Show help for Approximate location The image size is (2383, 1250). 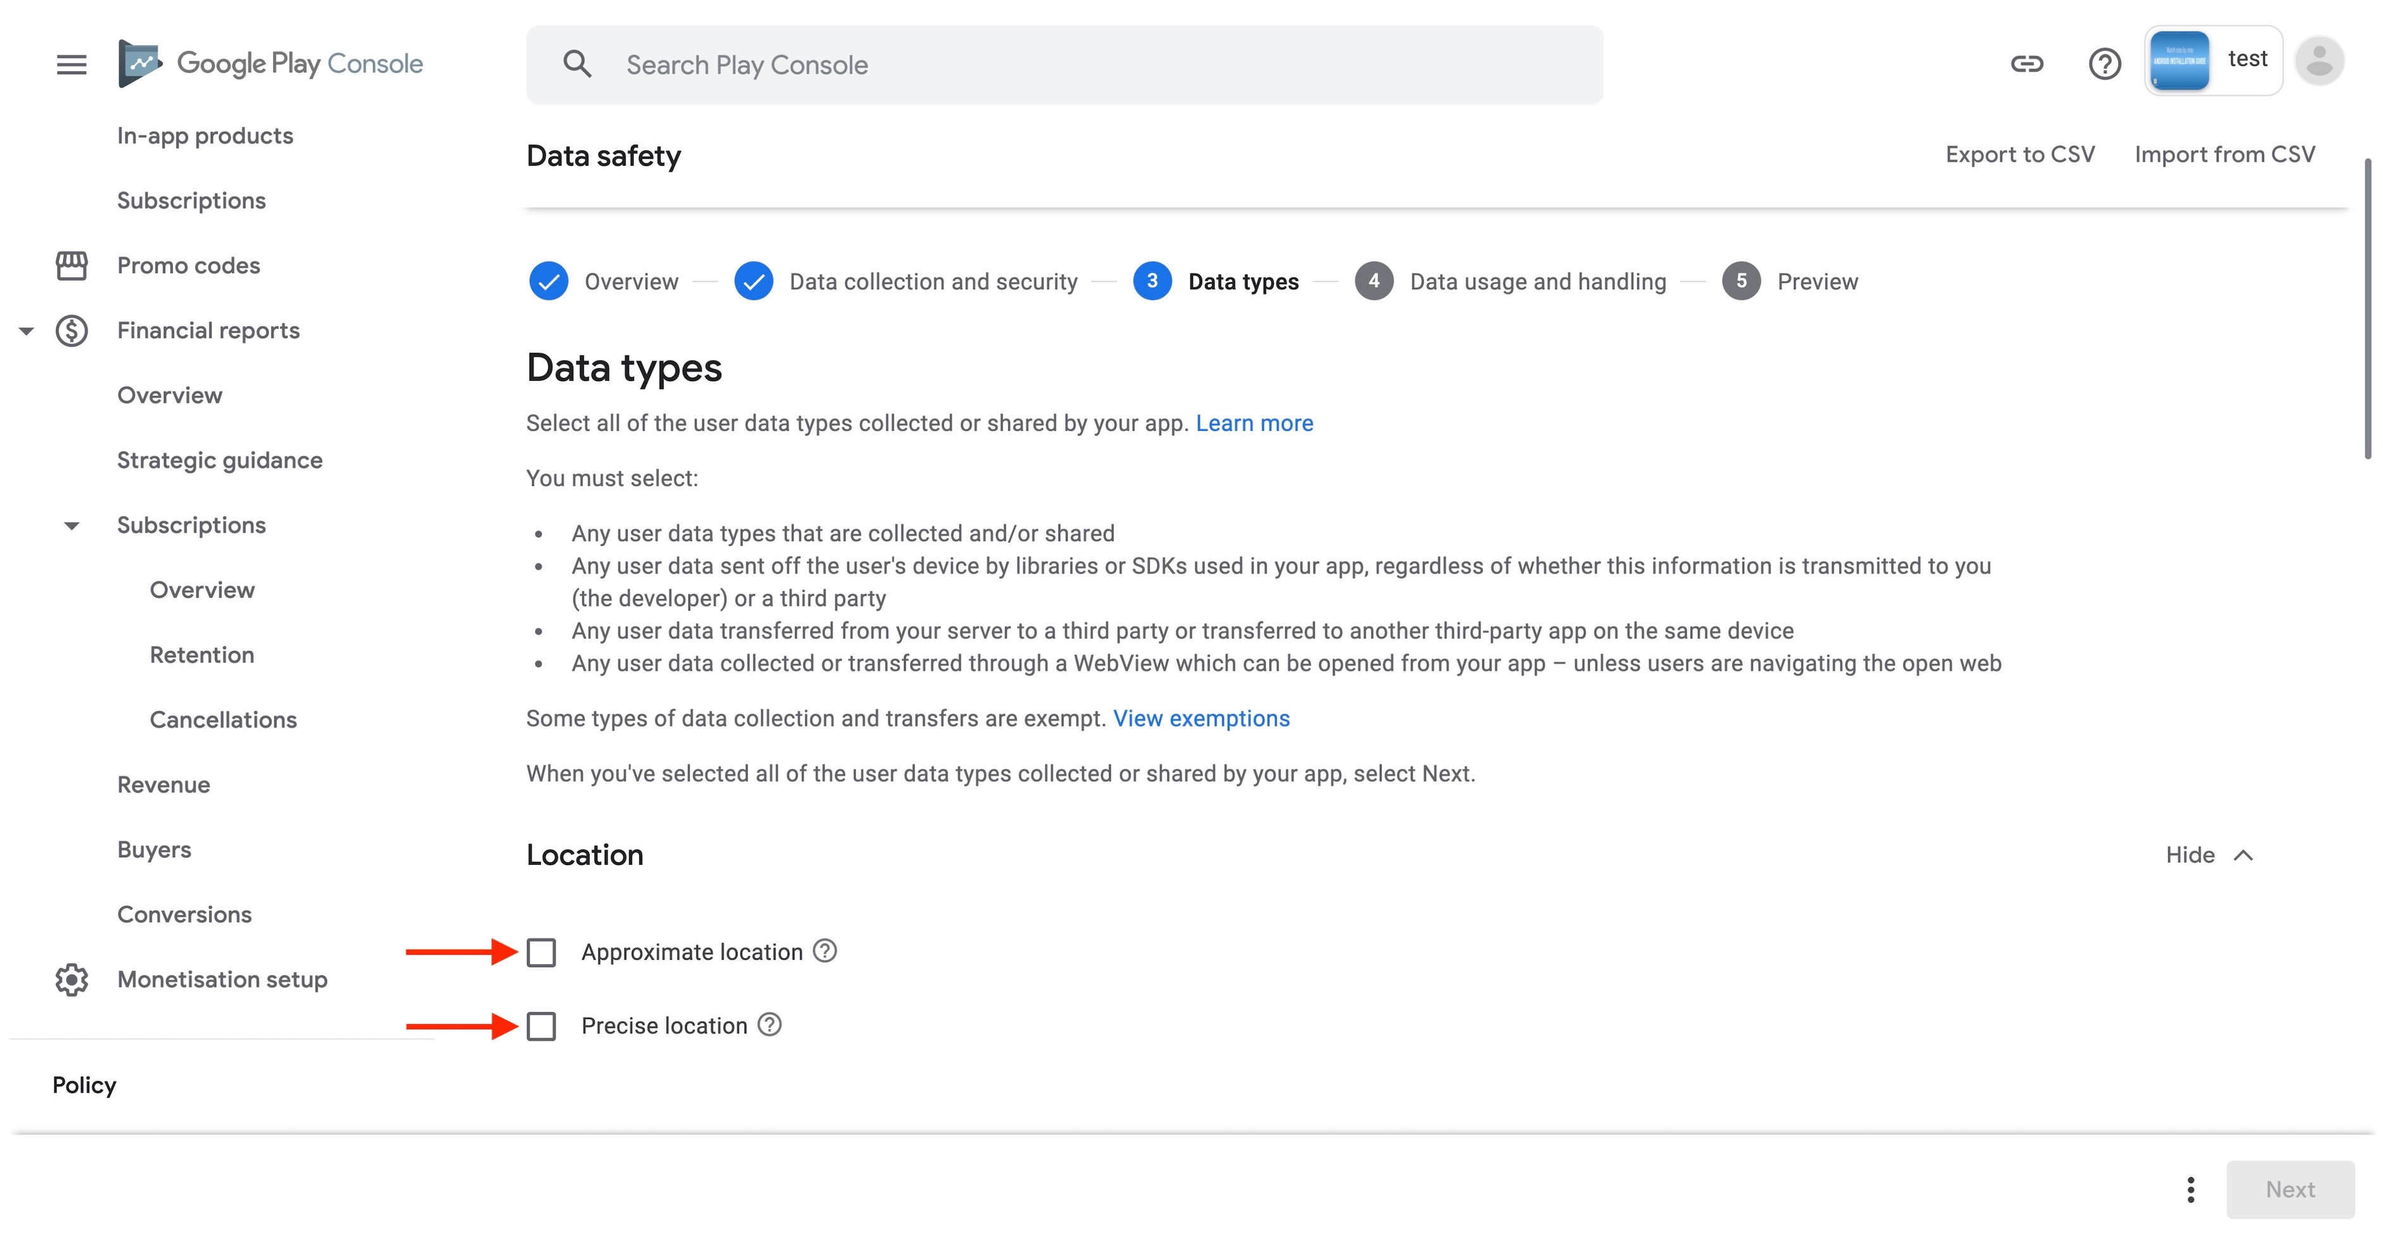point(825,950)
